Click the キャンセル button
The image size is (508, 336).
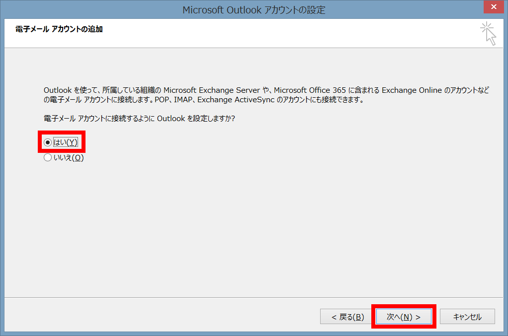click(467, 317)
